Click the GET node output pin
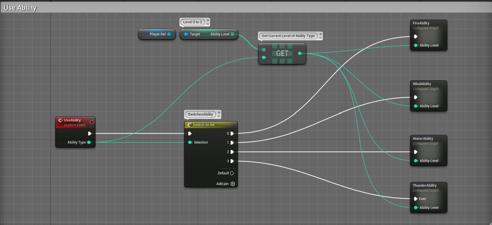Image resolution: width=492 pixels, height=225 pixels. click(300, 54)
